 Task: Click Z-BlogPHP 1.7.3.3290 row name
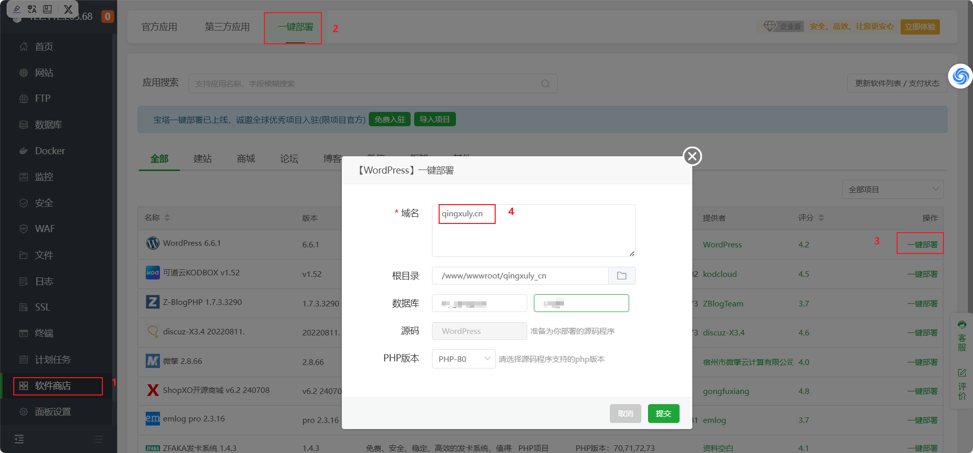coord(202,302)
